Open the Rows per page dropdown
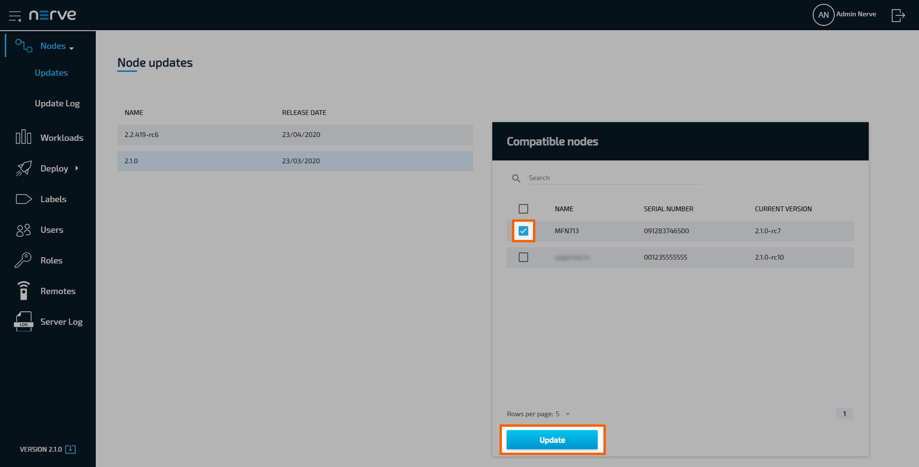The width and height of the screenshot is (919, 467). [567, 414]
